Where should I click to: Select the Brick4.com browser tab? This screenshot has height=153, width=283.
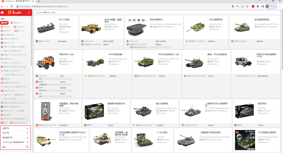[17, 1]
